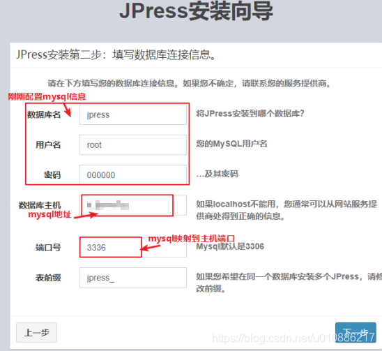The height and width of the screenshot is (351, 382).
Task: Click hint text 您的MySQL用户名
Action: click(x=231, y=144)
